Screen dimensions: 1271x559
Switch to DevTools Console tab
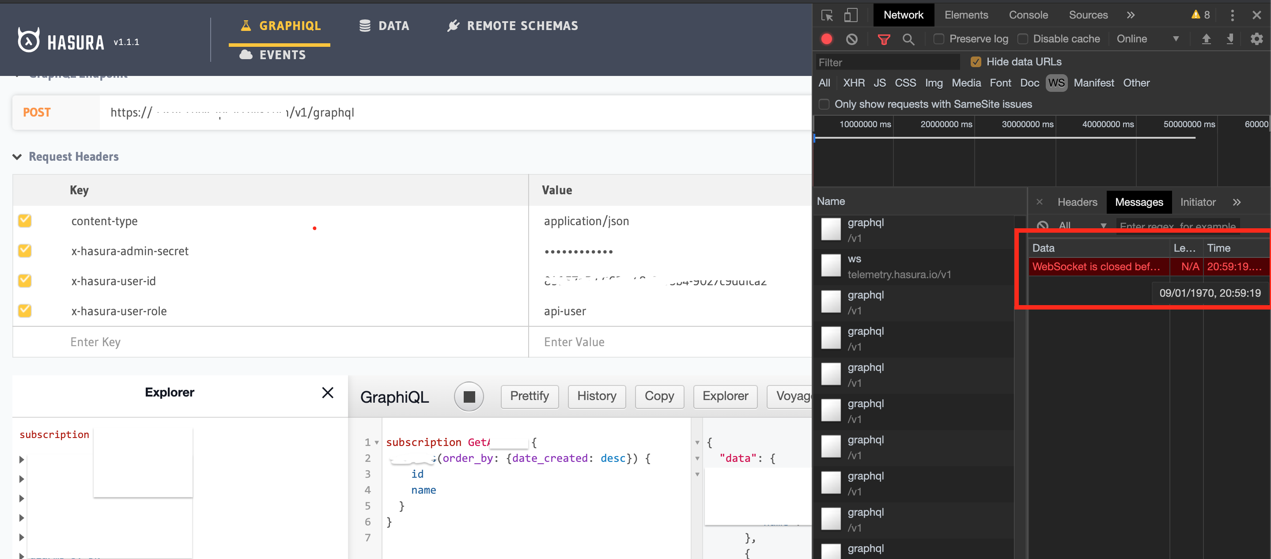(1028, 15)
